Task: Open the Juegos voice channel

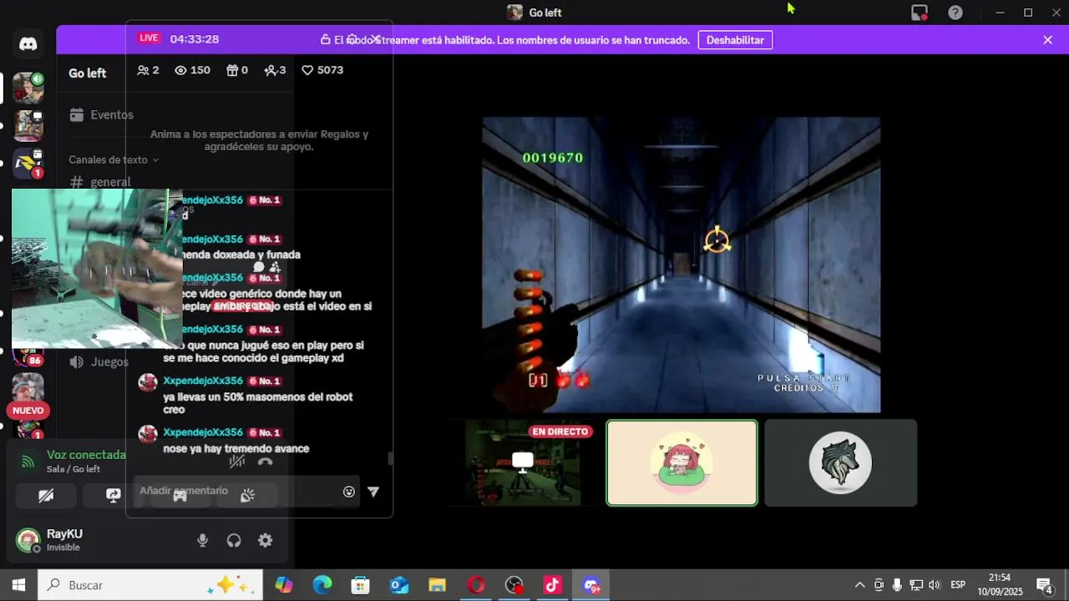Action: tap(100, 361)
